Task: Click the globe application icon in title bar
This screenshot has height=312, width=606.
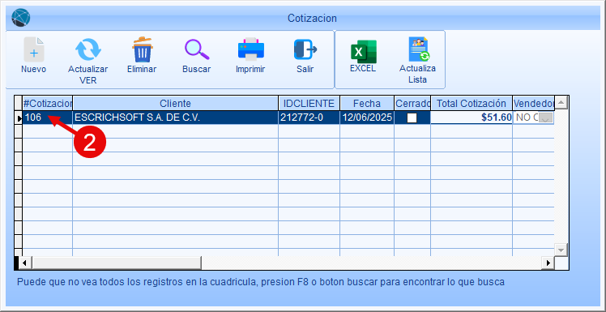Action: [x=21, y=17]
